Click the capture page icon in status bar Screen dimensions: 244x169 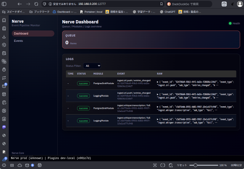(155, 165)
